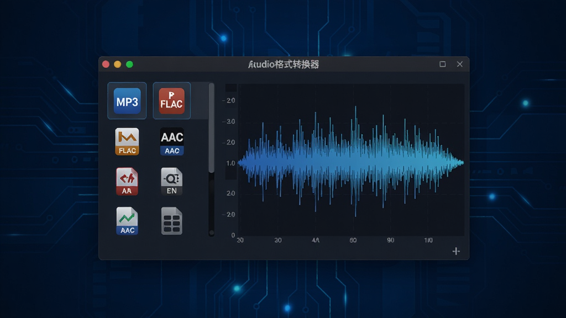
Task: Click the yellow minimize traffic-light button
Action: point(118,64)
